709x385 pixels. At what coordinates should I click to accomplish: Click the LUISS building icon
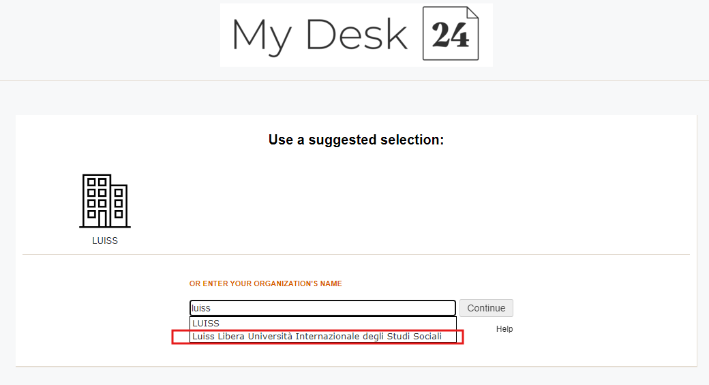click(105, 200)
